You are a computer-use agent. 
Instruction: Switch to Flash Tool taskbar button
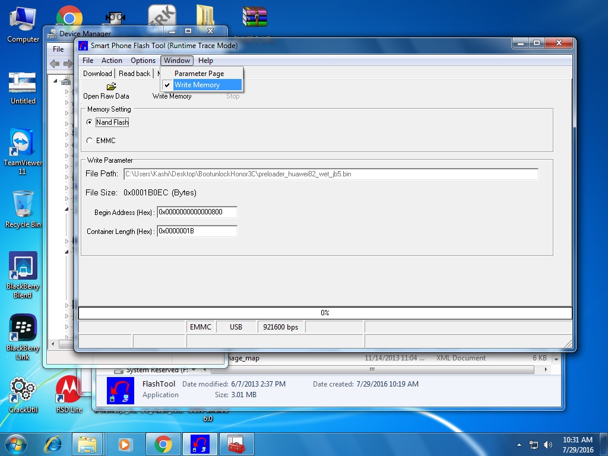tap(200, 444)
